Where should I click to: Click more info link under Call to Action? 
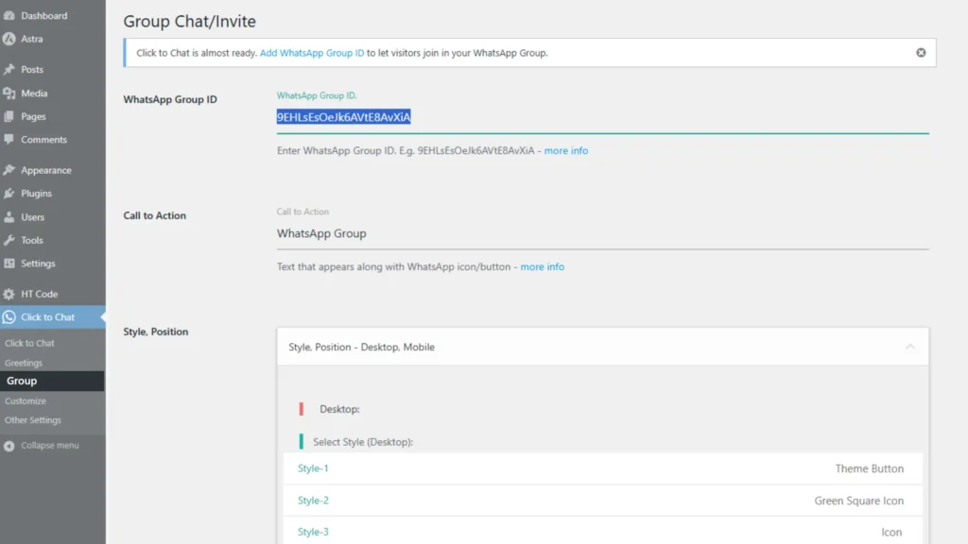coord(542,267)
